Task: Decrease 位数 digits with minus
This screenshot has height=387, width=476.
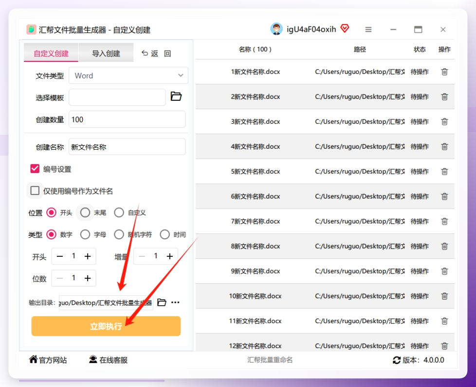Action: click(x=60, y=278)
